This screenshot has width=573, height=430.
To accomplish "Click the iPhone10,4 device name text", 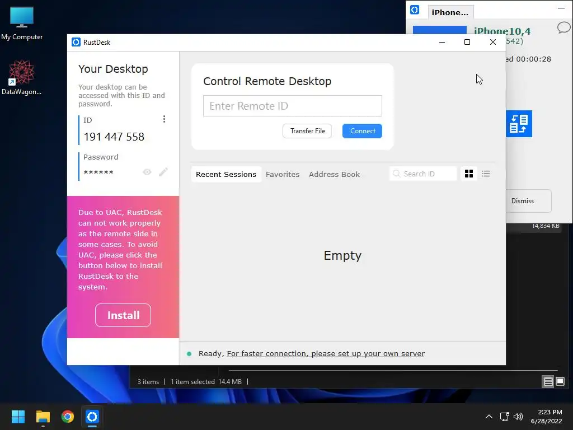I will tap(502, 31).
